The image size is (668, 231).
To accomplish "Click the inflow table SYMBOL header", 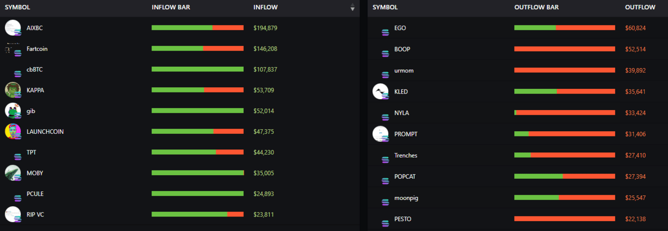I will click(x=17, y=8).
